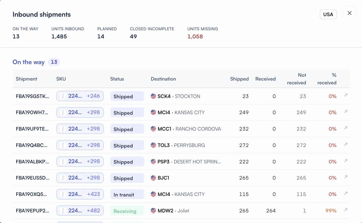Click the Planned value 14
Screen dimensions: 362x223
click(101, 36)
